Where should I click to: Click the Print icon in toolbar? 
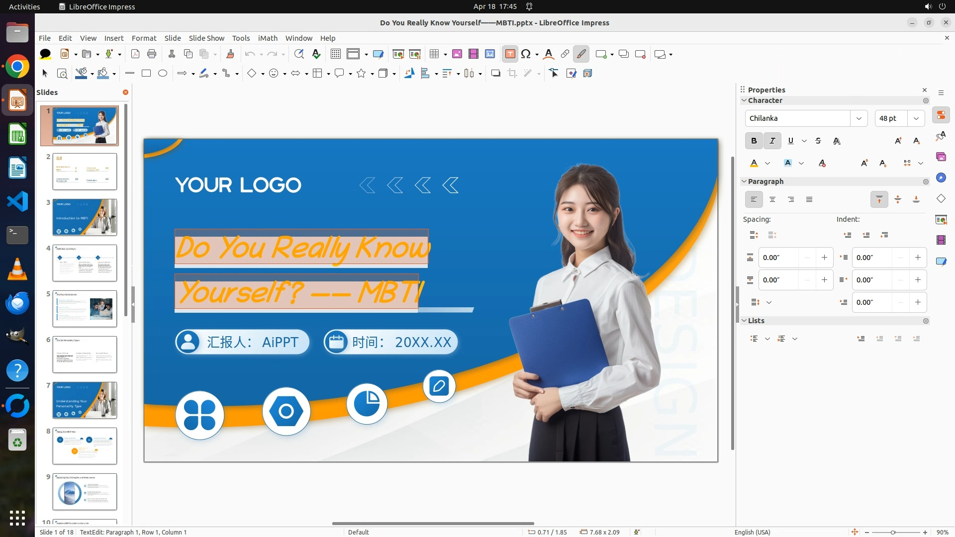152,54
